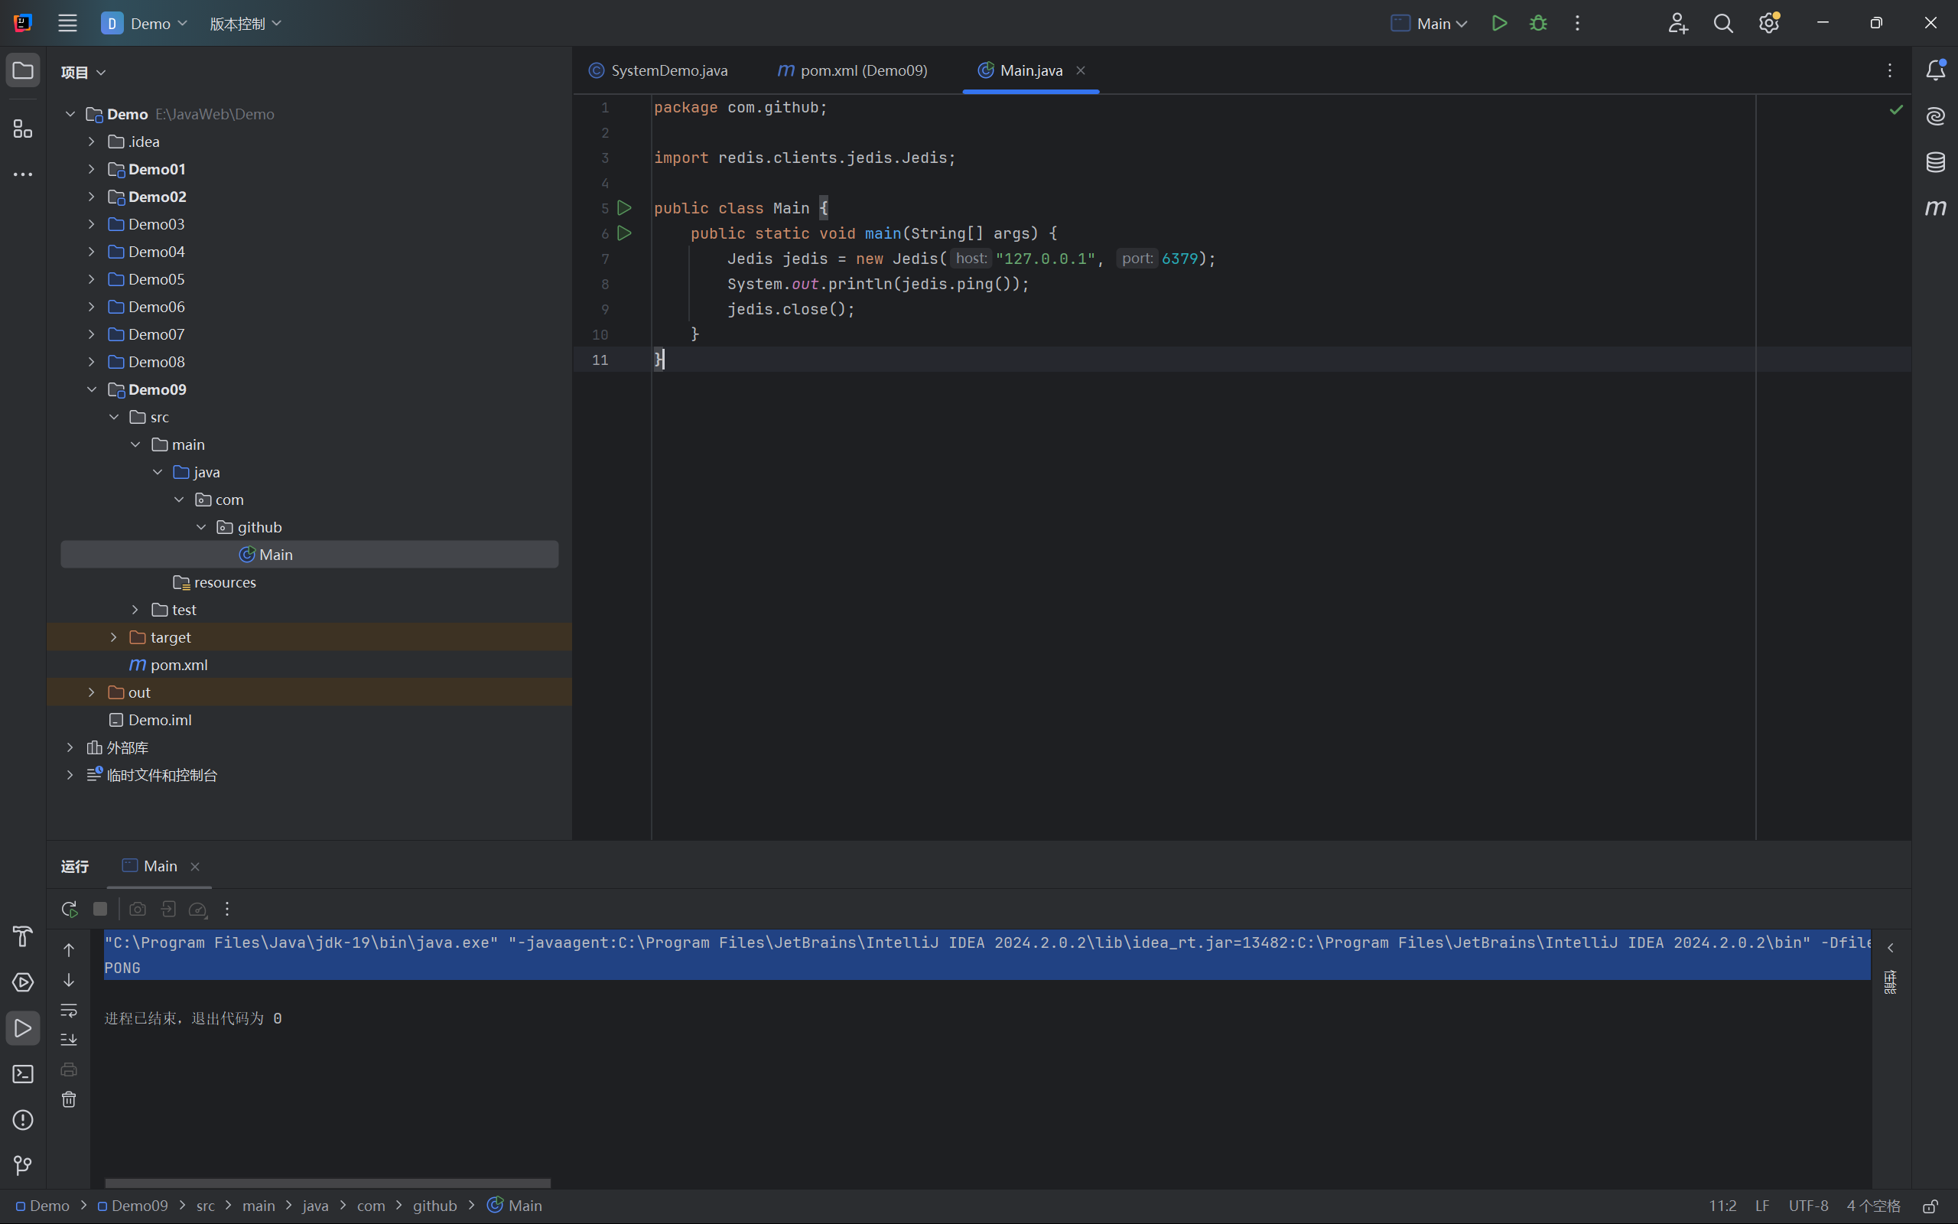Clear console output with trash icon

(x=69, y=1099)
